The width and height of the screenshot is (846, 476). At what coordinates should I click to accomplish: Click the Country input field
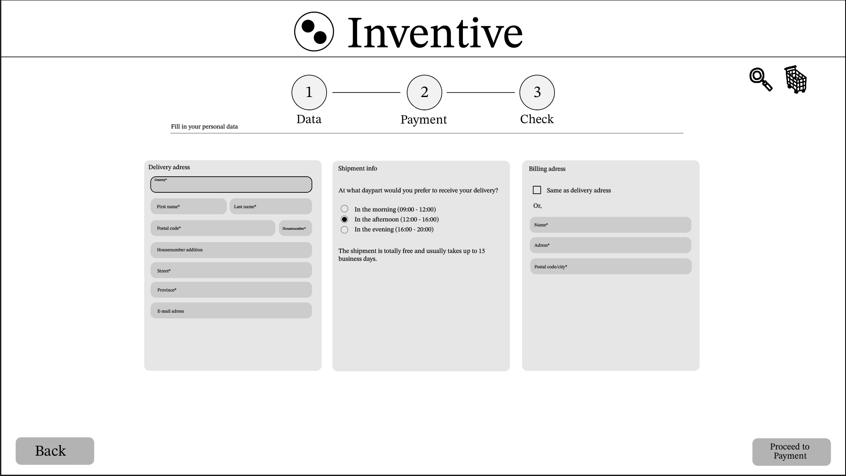231,184
